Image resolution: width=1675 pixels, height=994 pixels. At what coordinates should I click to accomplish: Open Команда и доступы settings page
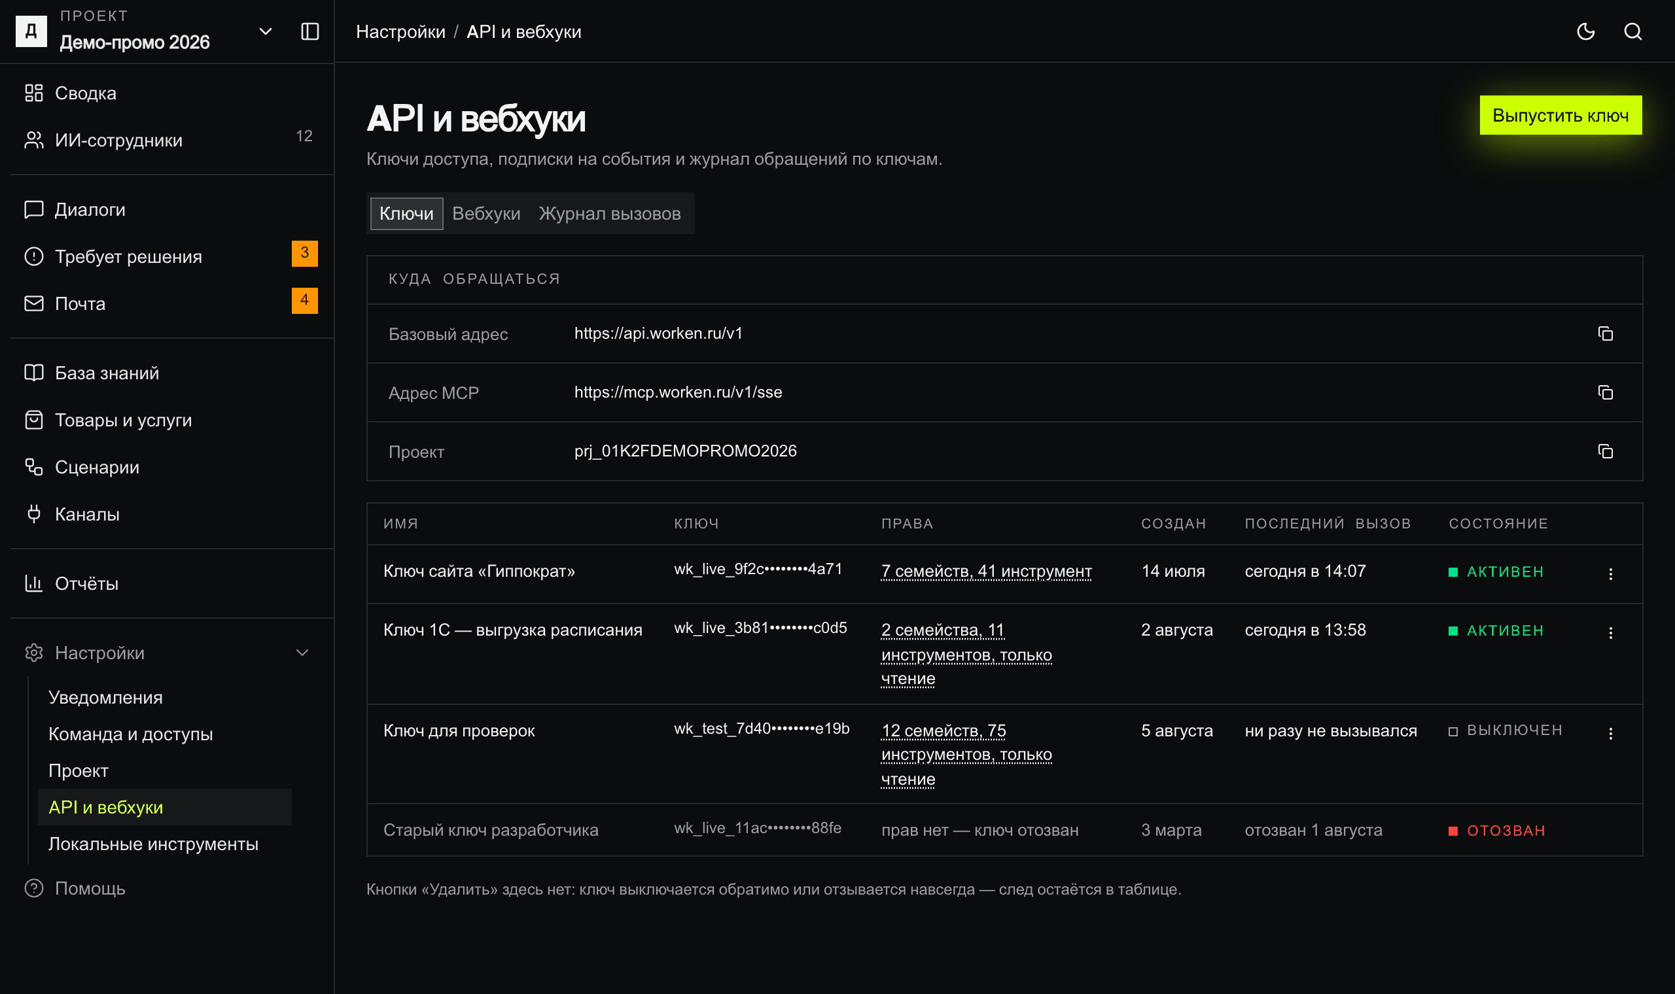pyautogui.click(x=164, y=734)
